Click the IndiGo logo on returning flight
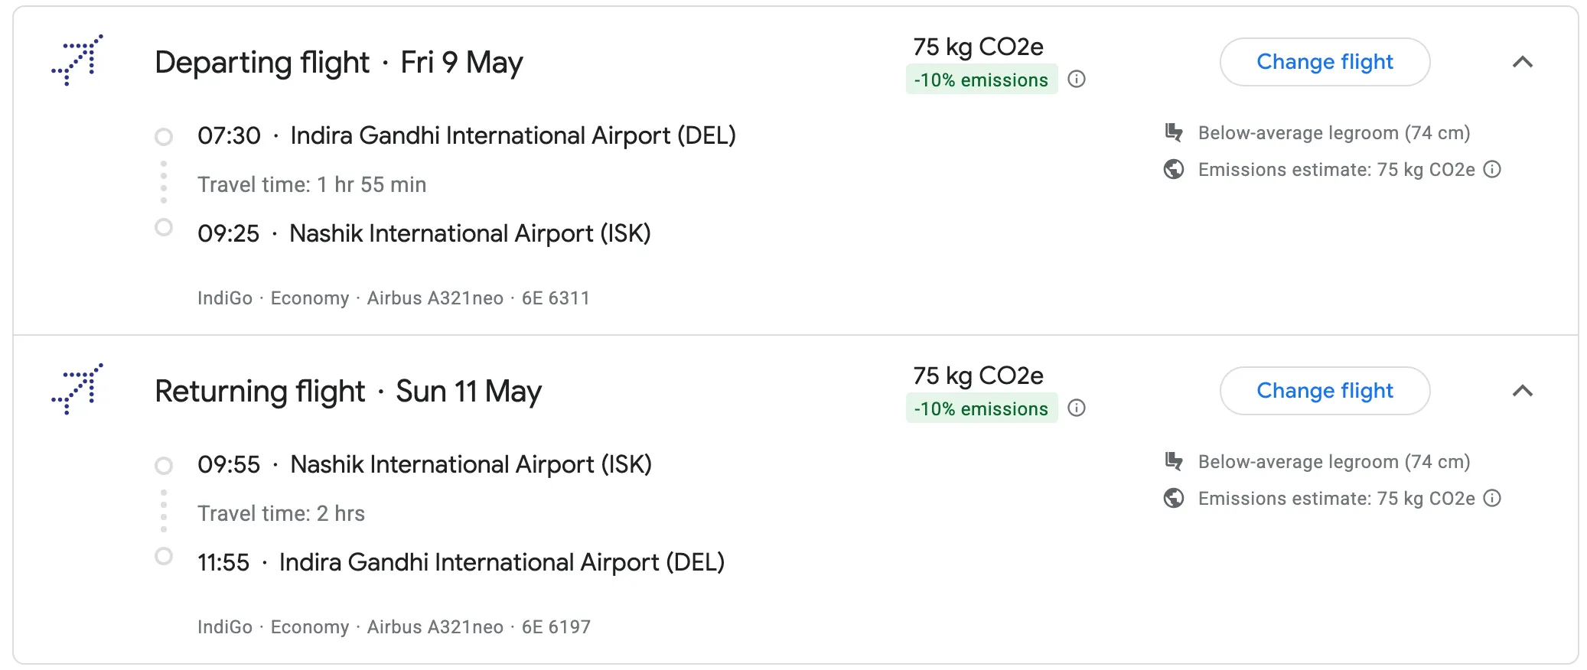This screenshot has height=670, width=1587. [77, 389]
